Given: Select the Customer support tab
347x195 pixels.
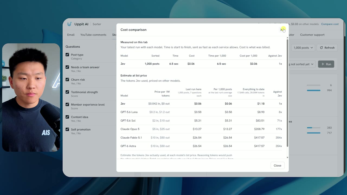Looking at the screenshot, I should point(312,35).
